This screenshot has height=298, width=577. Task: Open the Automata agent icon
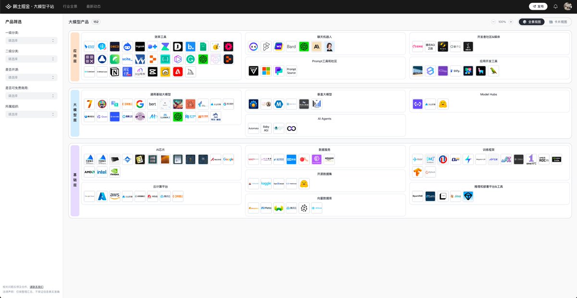253,129
